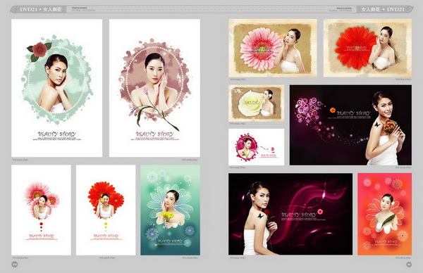Click the left page number circle badge
Viewport: 423px width, 273px height.
15,265
